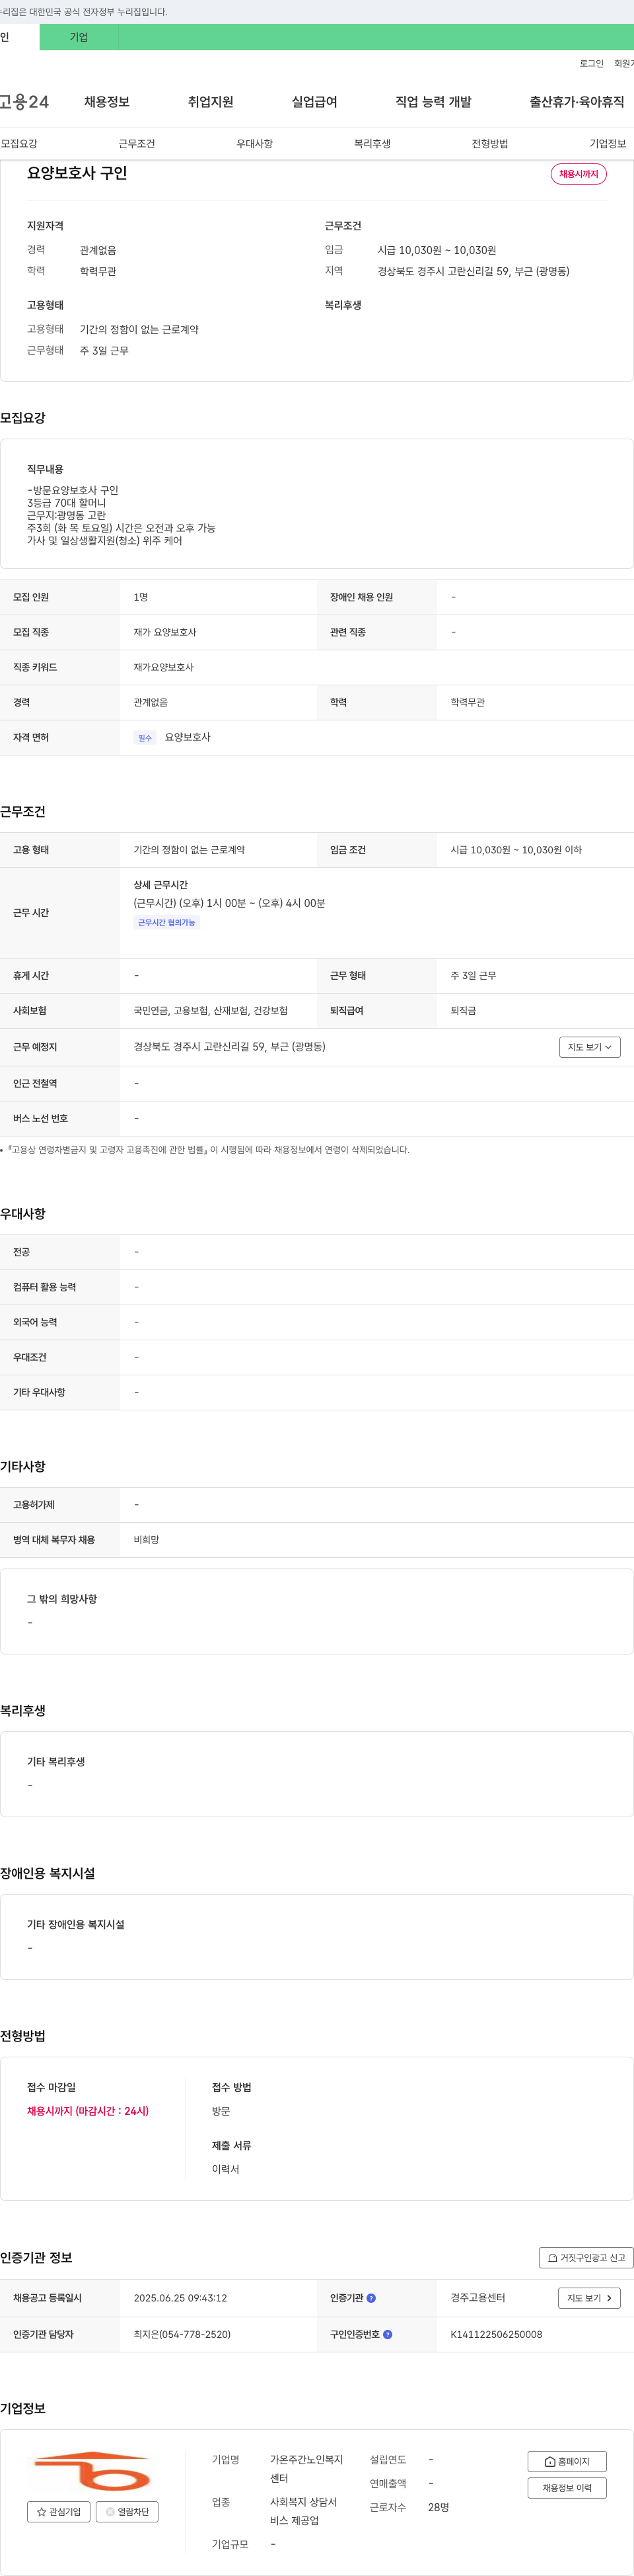Click the help icon next to 구인인증번호
634x2576 pixels.
click(388, 2334)
